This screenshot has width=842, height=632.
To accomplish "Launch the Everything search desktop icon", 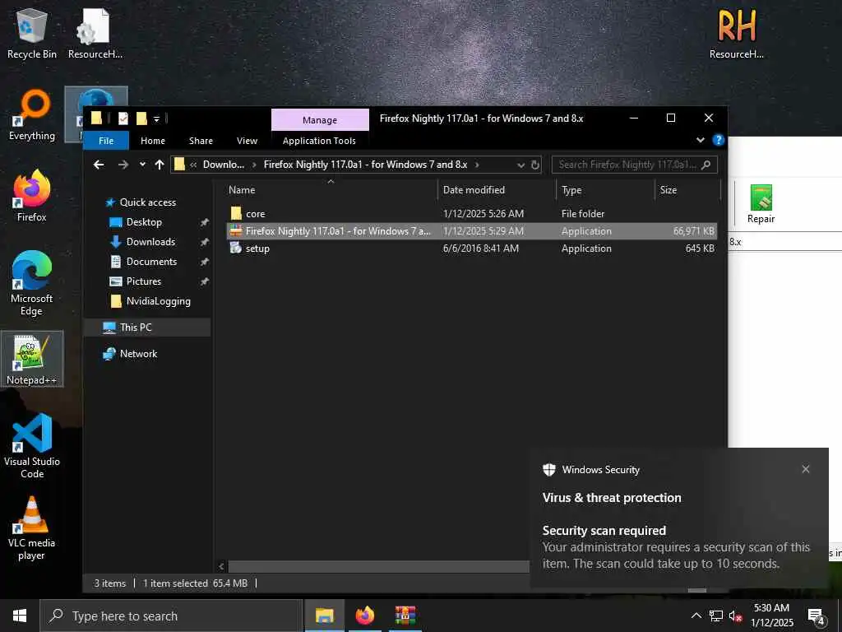I will pos(32,115).
